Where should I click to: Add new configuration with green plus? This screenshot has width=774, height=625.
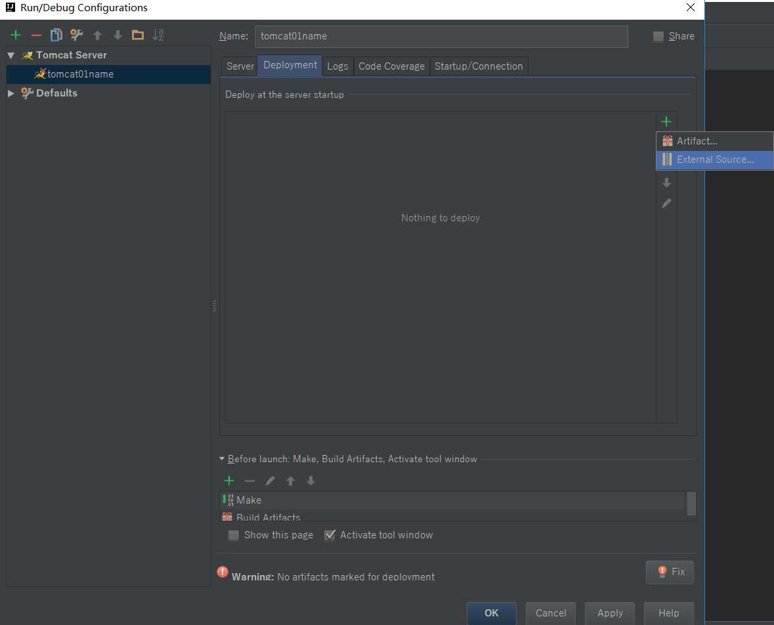coord(16,35)
